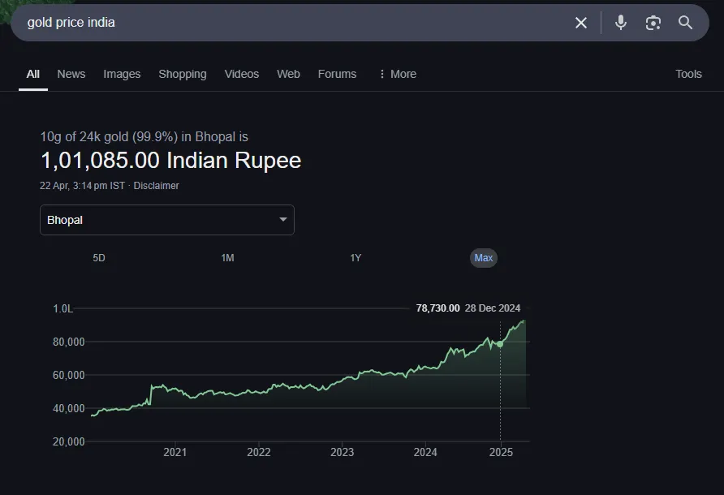
Task: Open the Shopping tab
Action: point(183,74)
